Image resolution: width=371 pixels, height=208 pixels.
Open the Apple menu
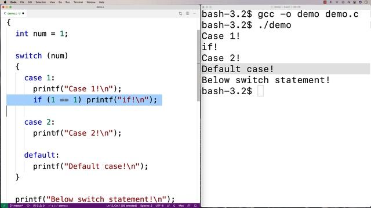coord(5,2)
